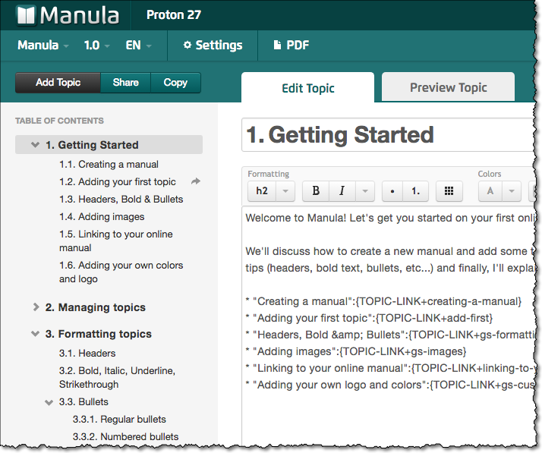542x453 pixels.
Task: Export manual as PDF
Action: tap(291, 46)
